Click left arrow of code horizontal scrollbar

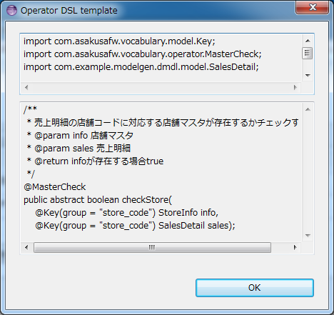26,247
